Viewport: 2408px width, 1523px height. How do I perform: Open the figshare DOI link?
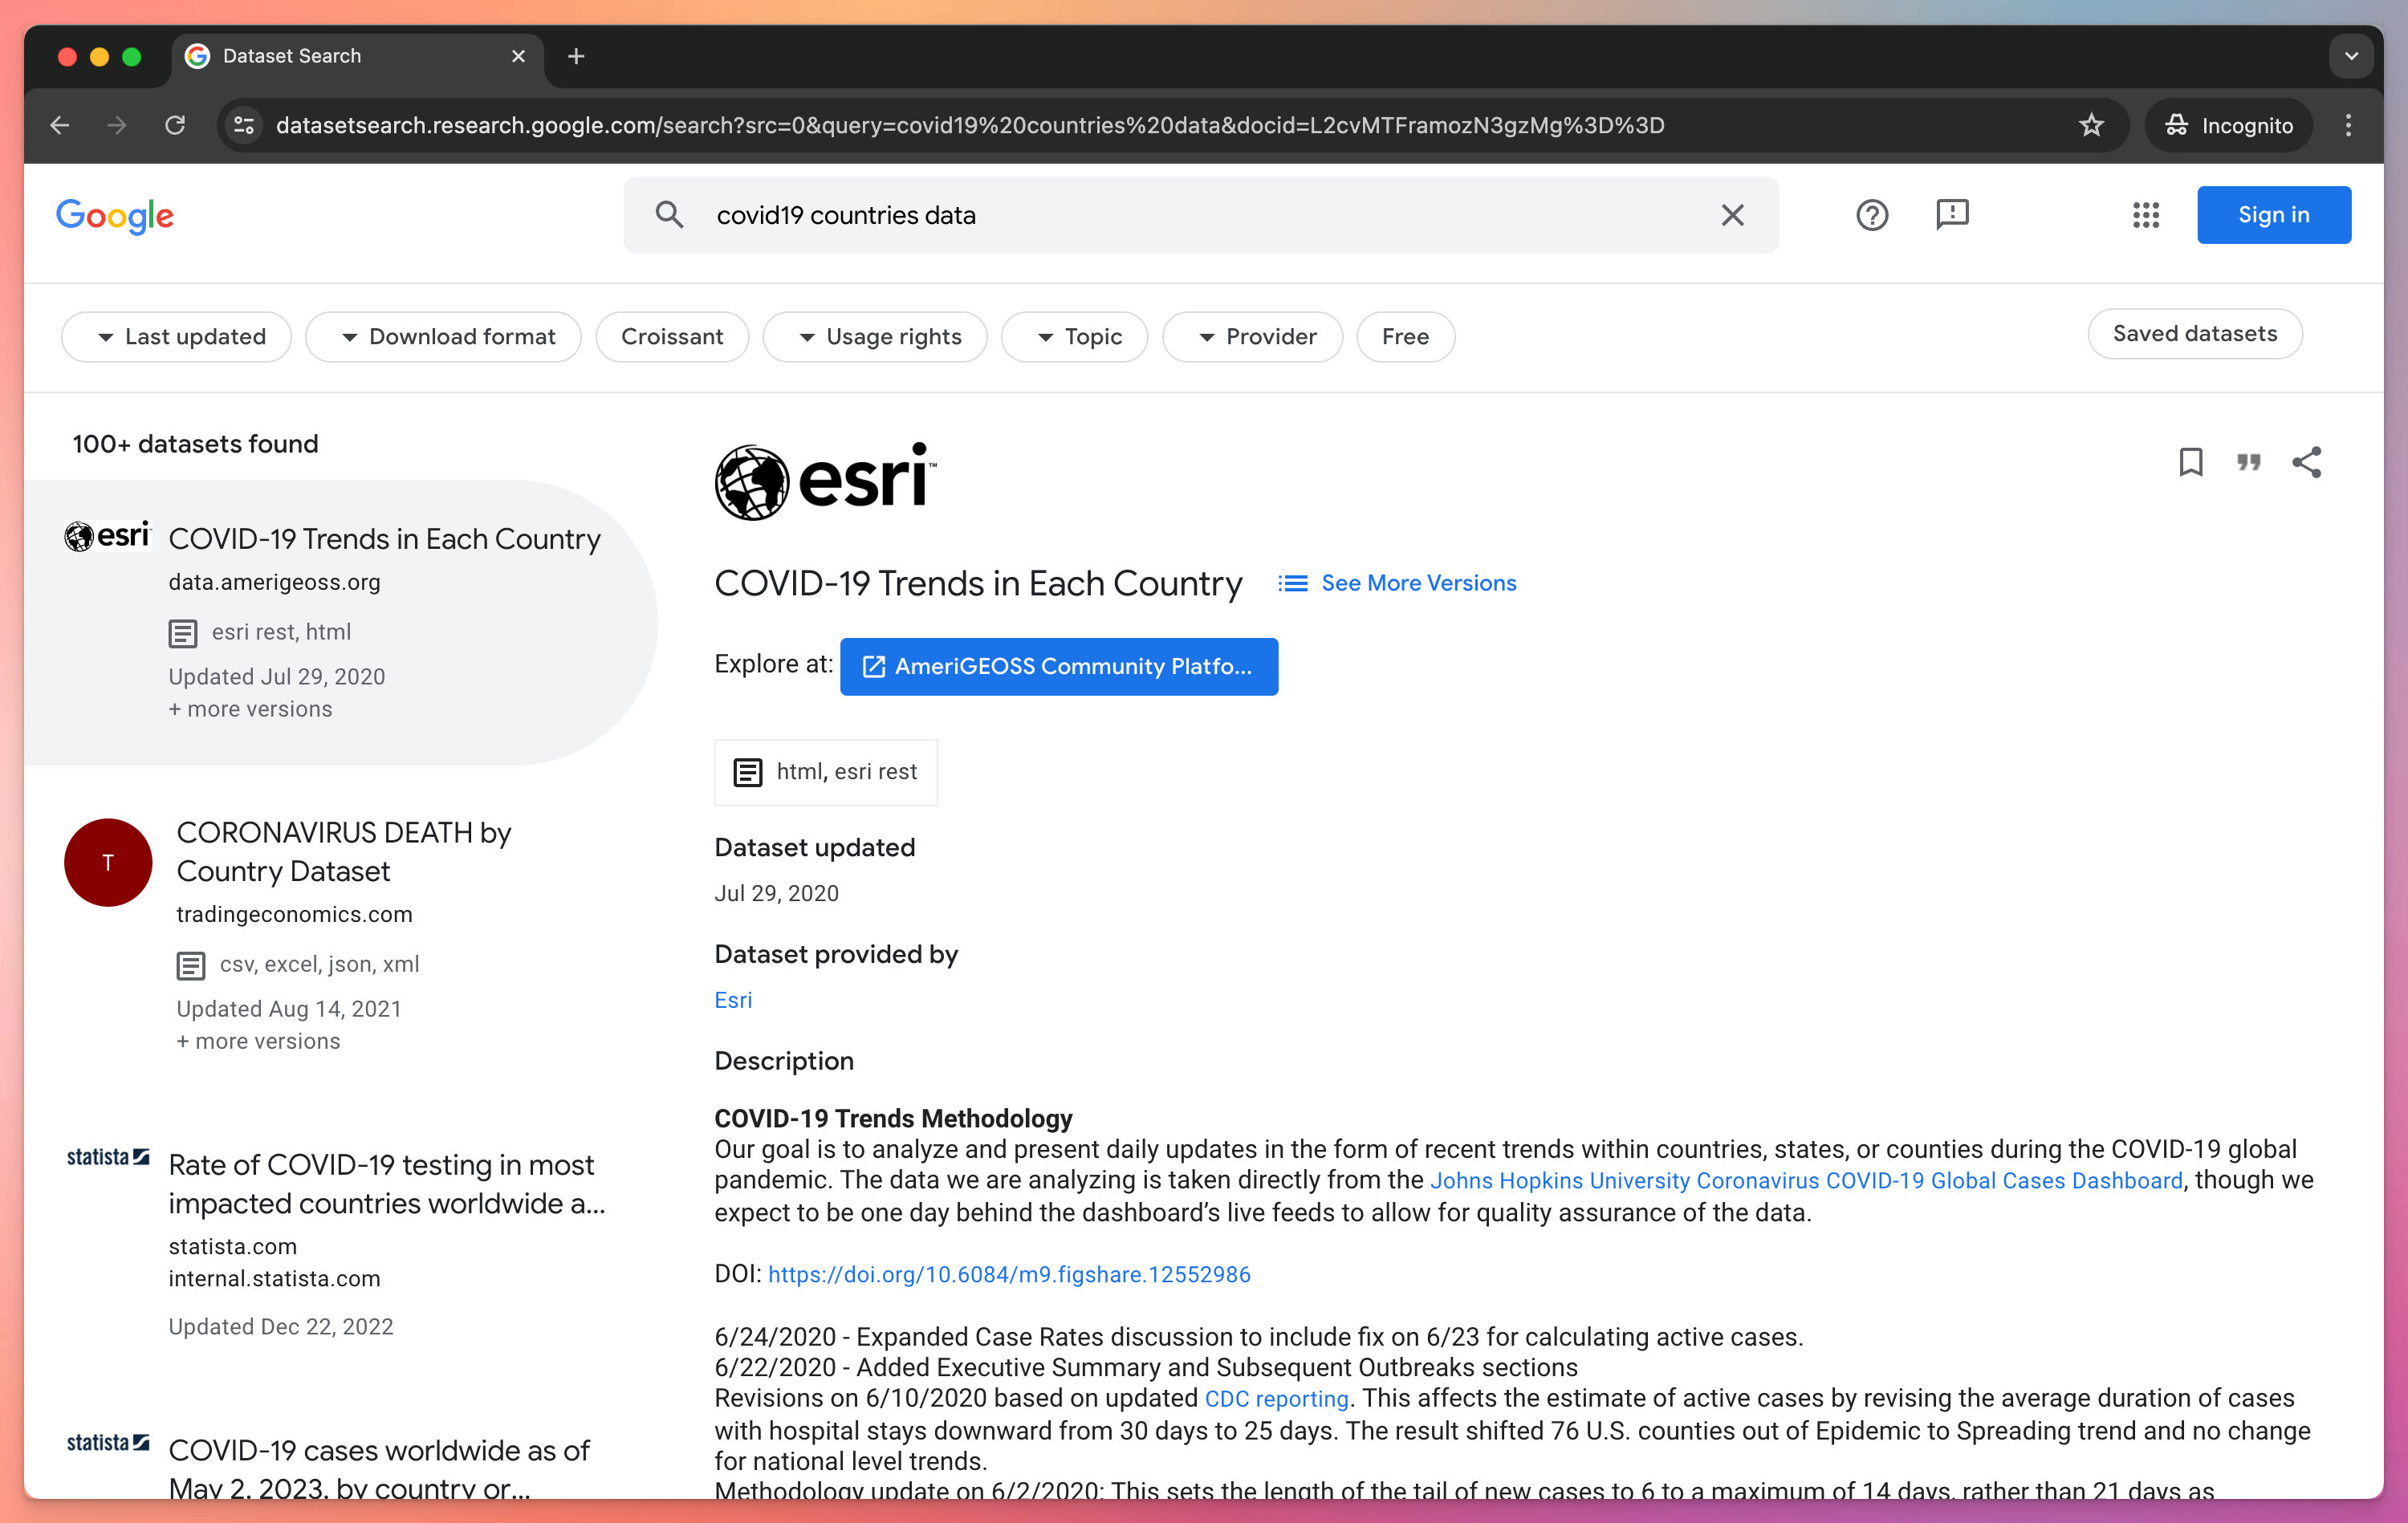click(1009, 1275)
